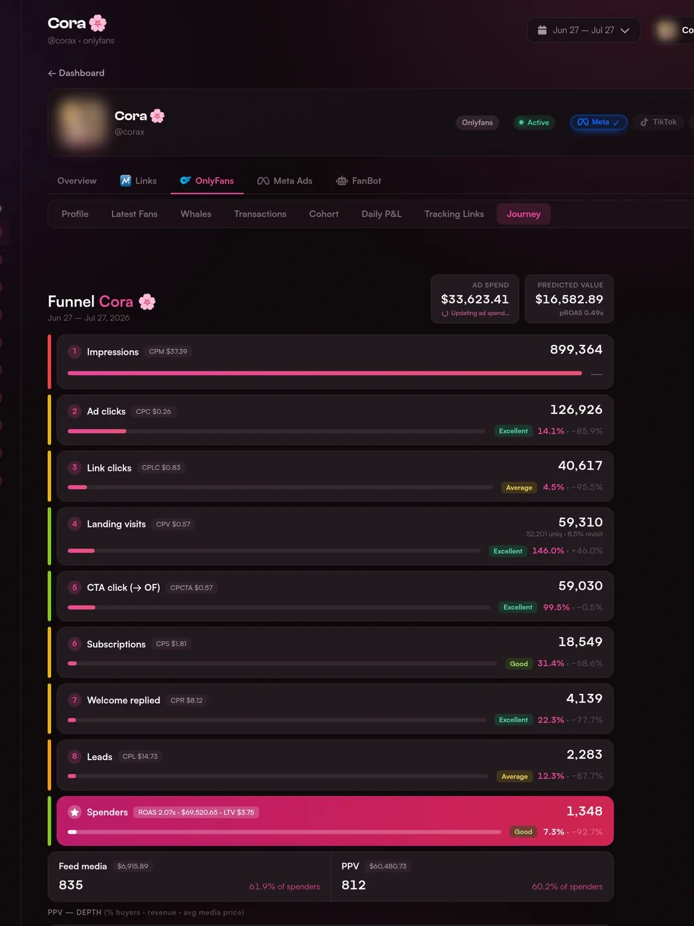Click the Meta infinity icon in Meta Ads tab
Screen dimensions: 694x926
point(263,180)
